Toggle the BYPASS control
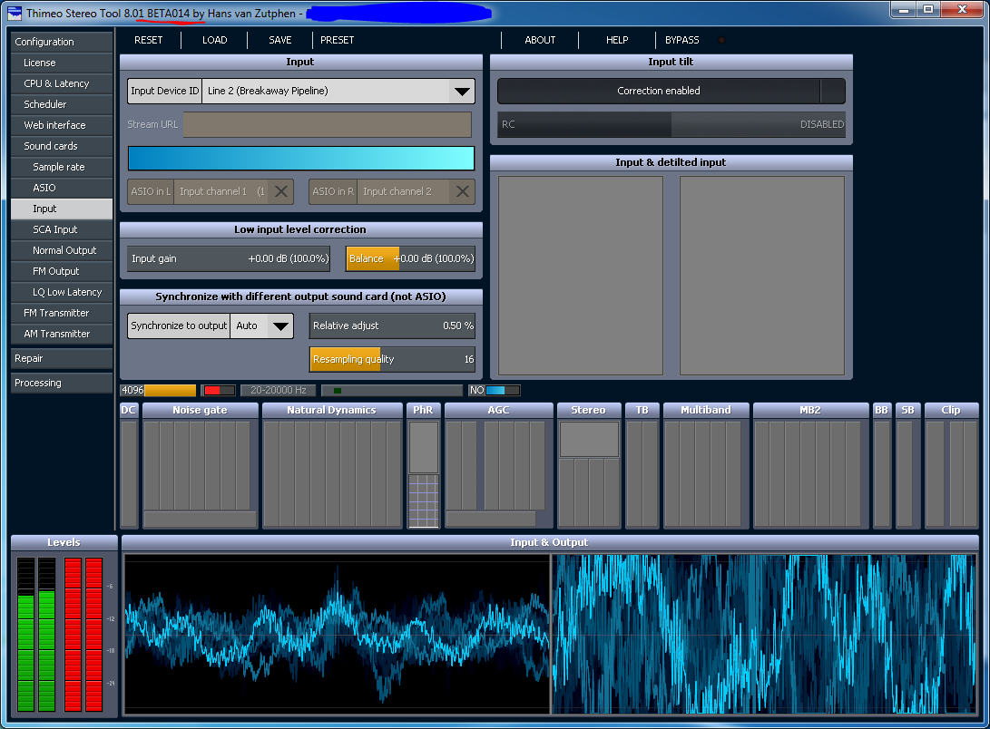 682,40
